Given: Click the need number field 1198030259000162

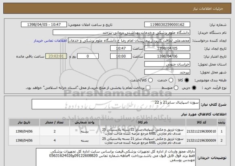Looking at the screenshot, I should (167, 24).
